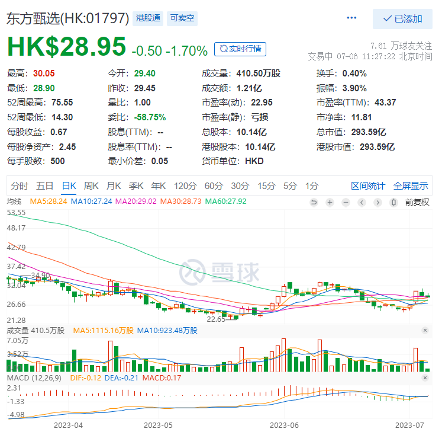Screen dimensions: 442x432
Task: Click the 实时行情 refresh button
Action: point(240,49)
